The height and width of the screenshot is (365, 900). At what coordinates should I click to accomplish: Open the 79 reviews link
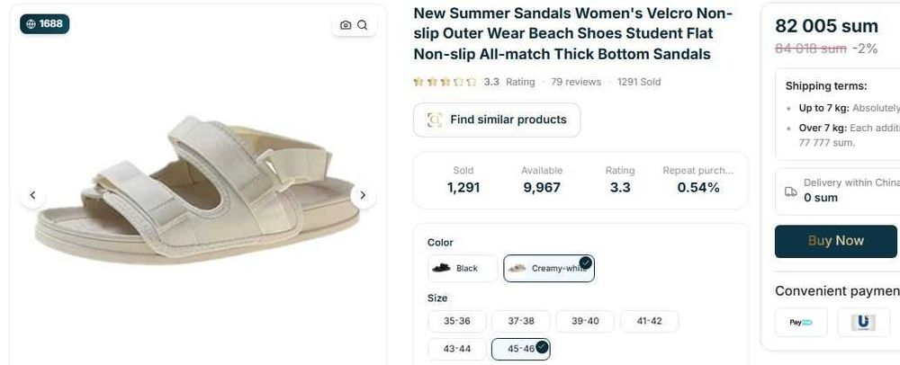coord(576,82)
